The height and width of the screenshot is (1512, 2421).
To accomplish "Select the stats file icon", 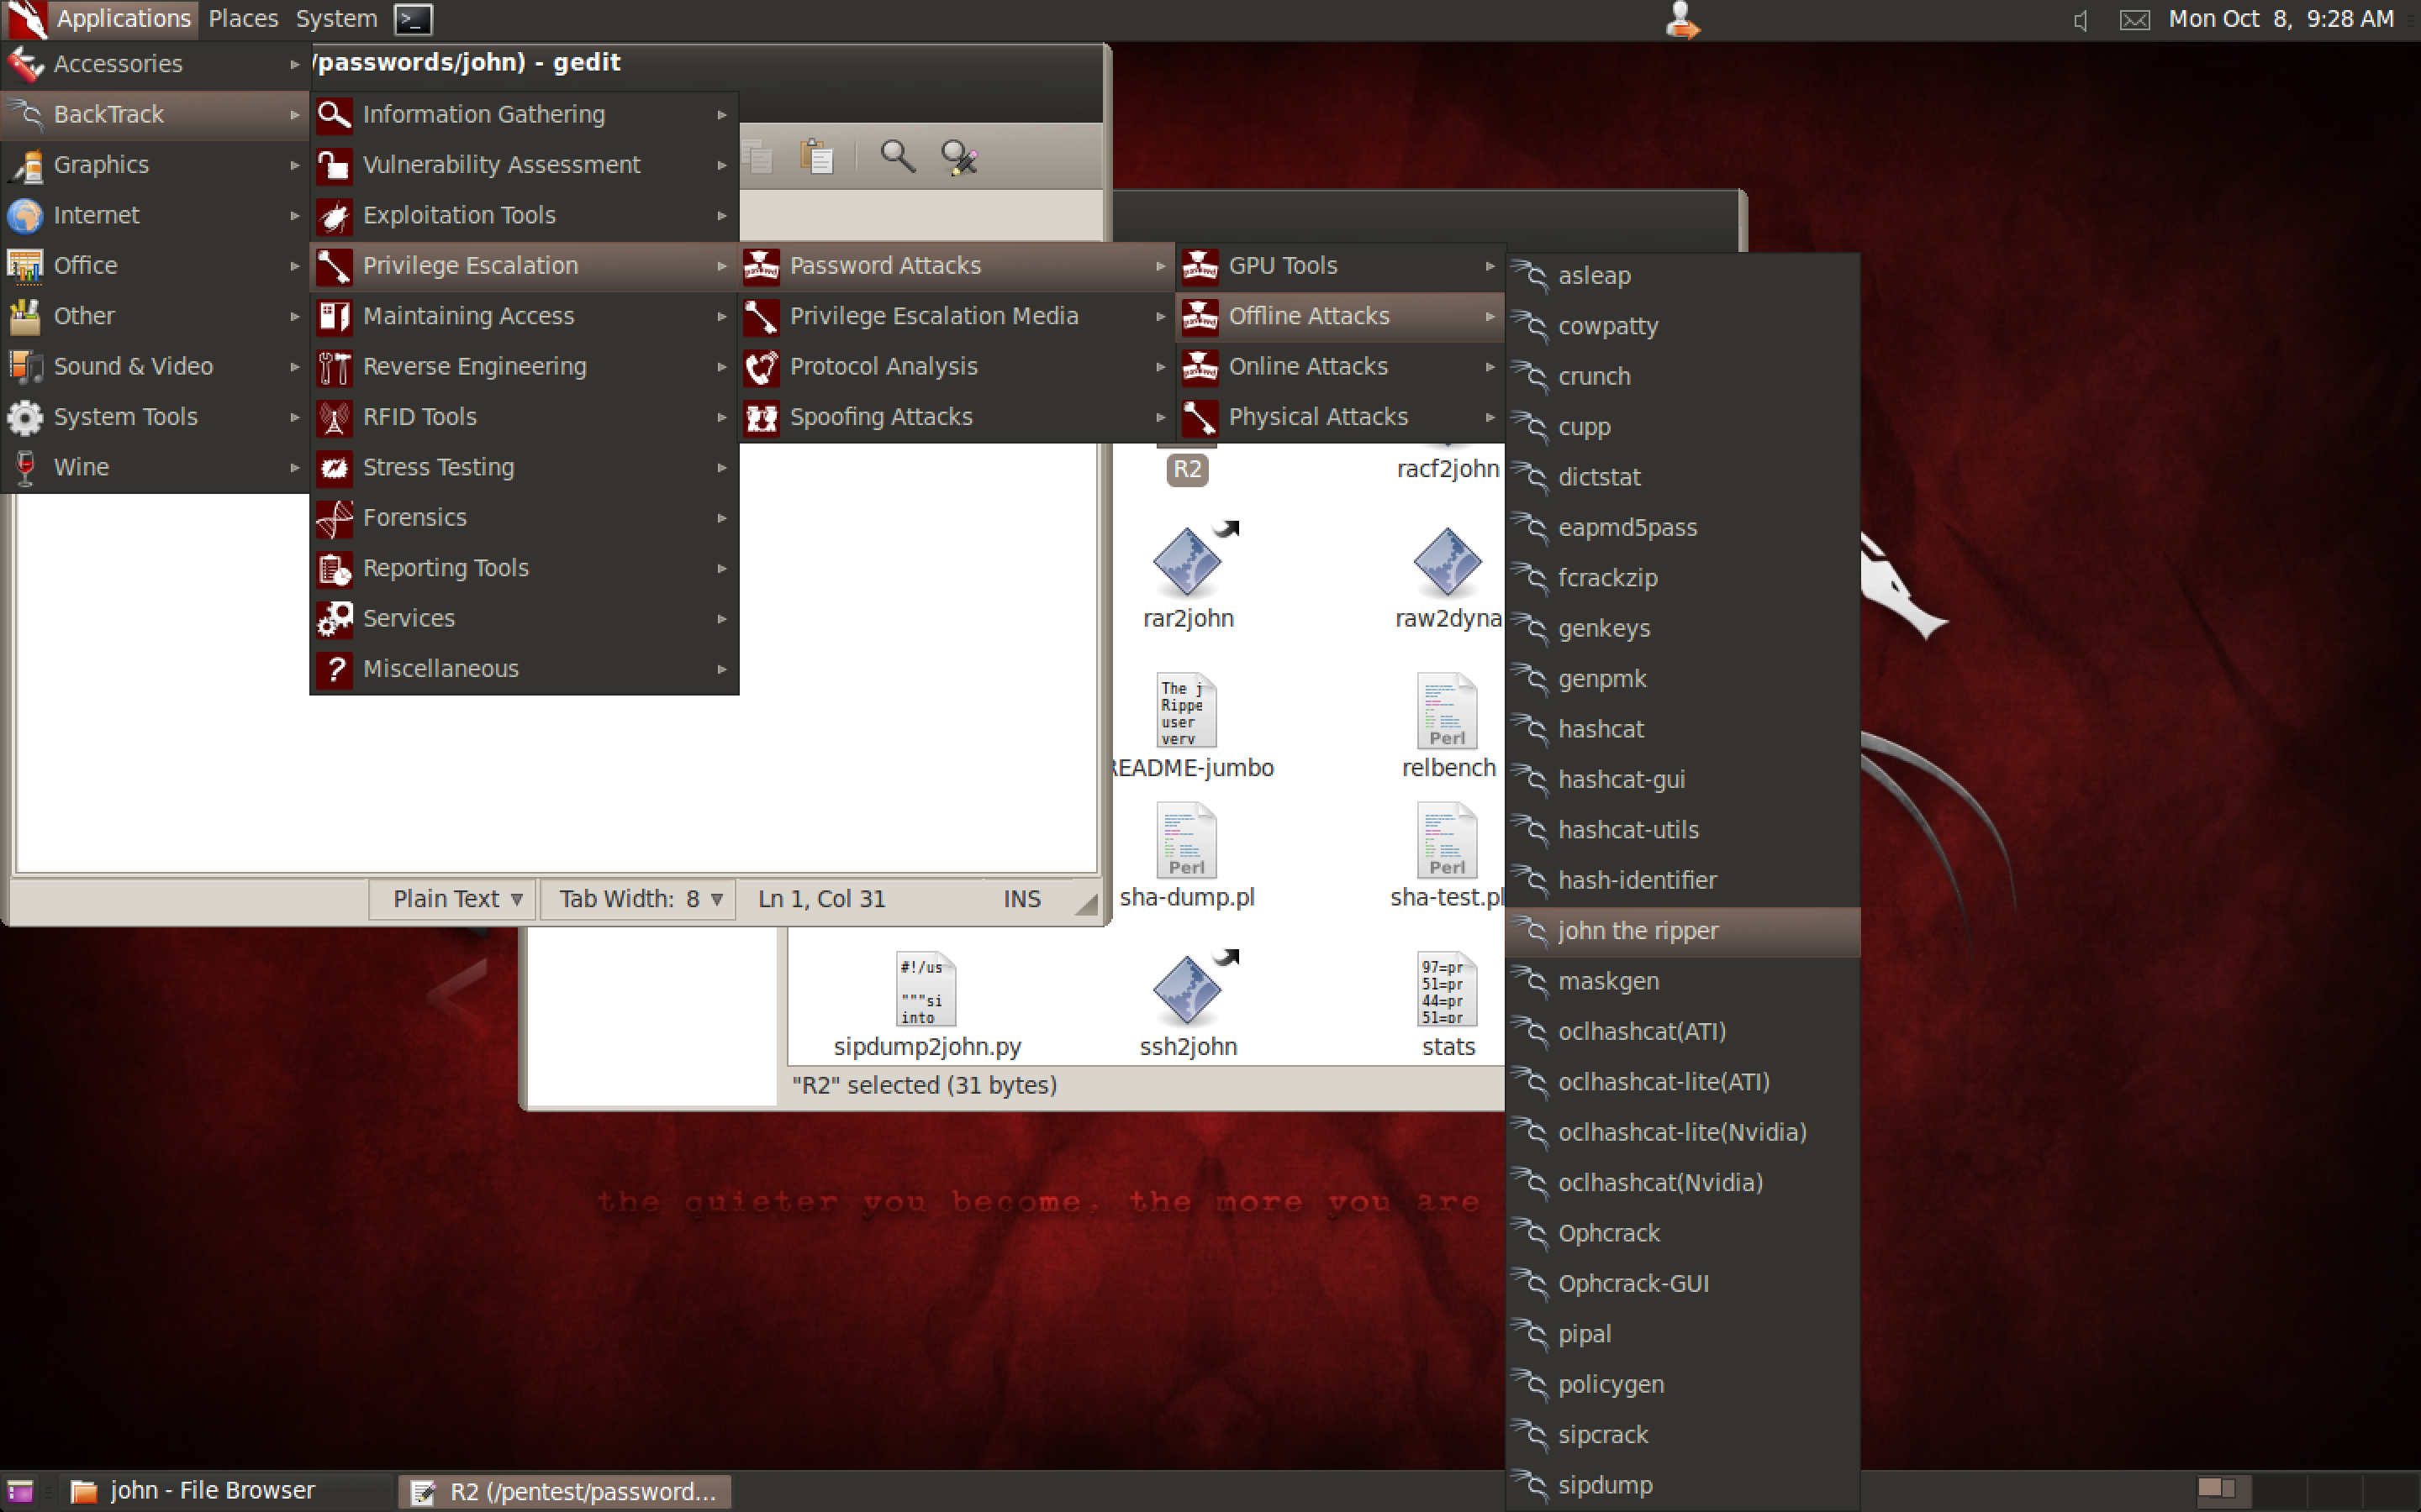I will [x=1447, y=989].
